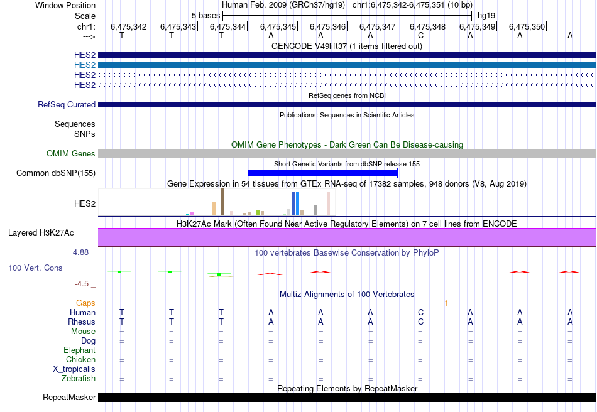
Task: Click the thick navy HES2 bar under GENCODE title
Action: [x=347, y=55]
